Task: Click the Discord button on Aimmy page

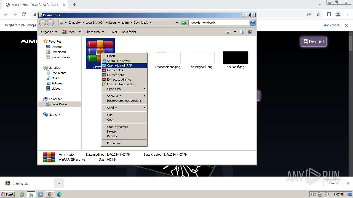Action: [x=314, y=42]
